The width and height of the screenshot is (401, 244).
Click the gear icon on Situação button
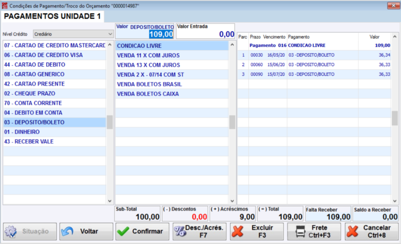click(11, 231)
